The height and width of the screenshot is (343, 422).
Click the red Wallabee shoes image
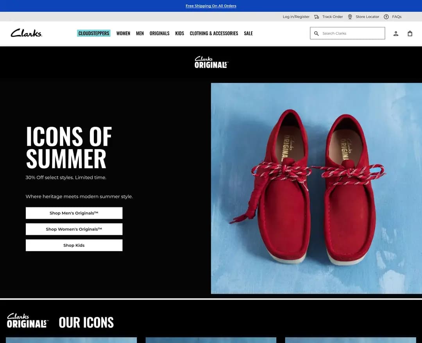pos(316,188)
